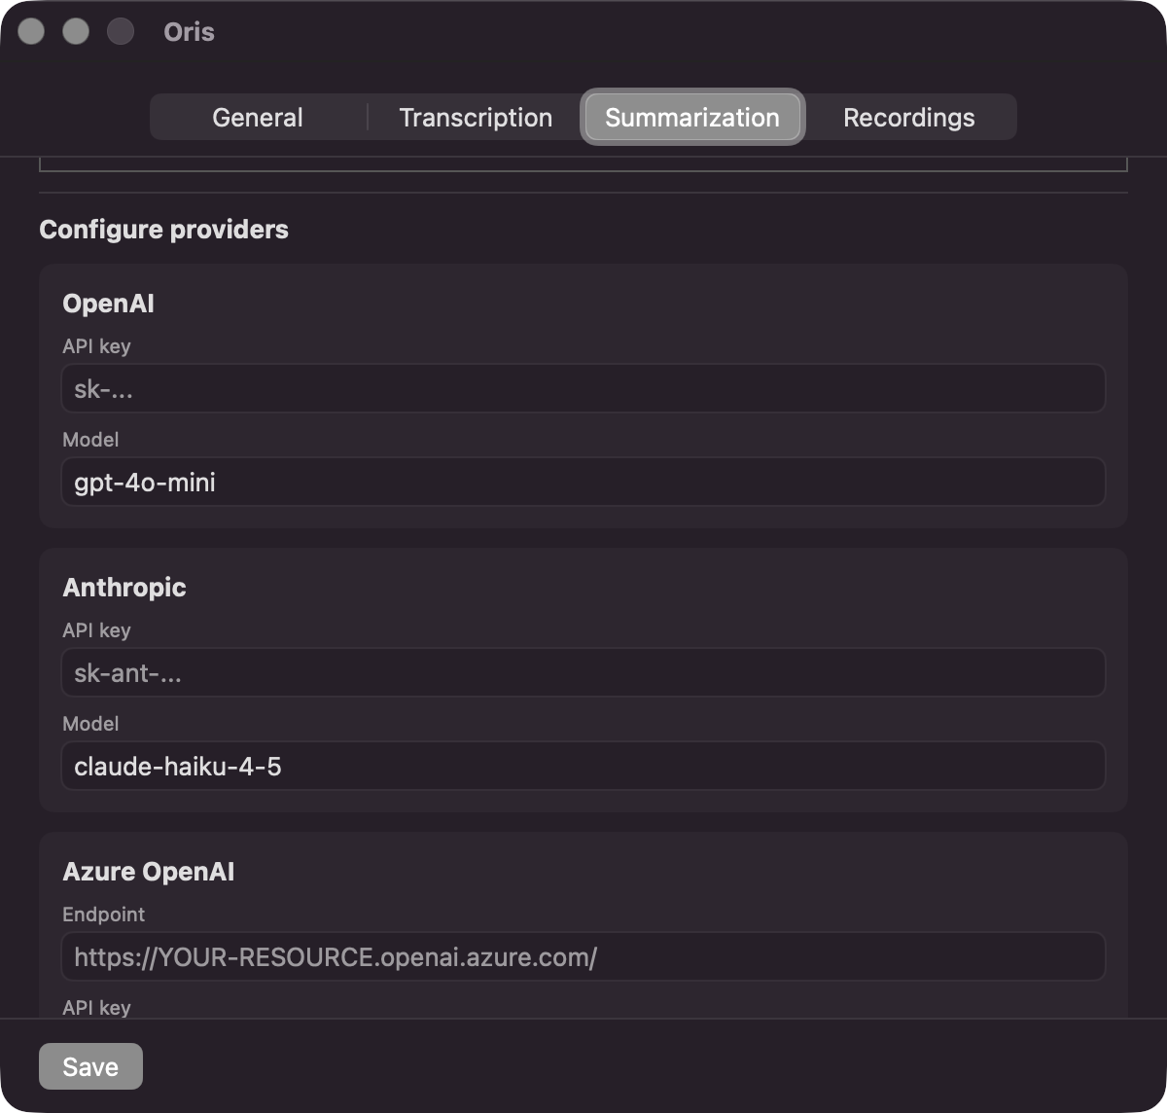Edit the Anthropic model field claude-haiku-4-5
Image resolution: width=1167 pixels, height=1113 pixels.
(583, 766)
